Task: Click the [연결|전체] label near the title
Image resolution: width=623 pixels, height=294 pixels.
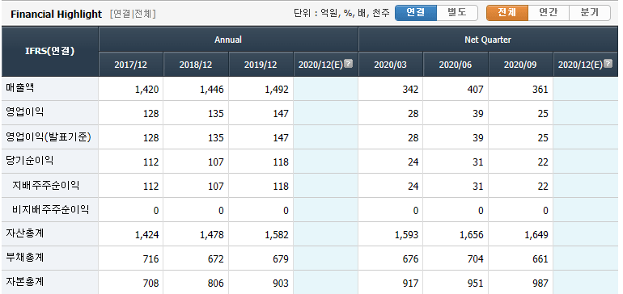Action: point(133,15)
